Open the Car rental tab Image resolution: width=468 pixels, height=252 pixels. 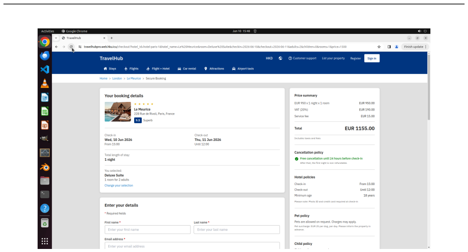(187, 68)
